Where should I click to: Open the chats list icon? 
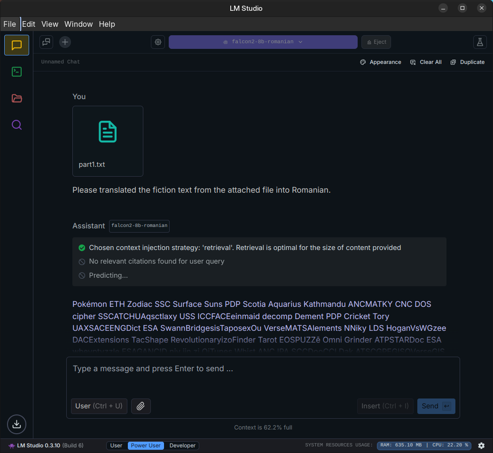46,42
